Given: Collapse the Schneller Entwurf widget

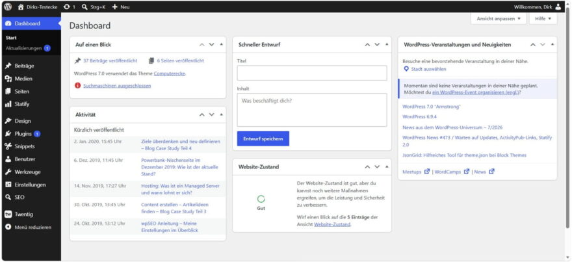Looking at the screenshot, I should (x=387, y=44).
